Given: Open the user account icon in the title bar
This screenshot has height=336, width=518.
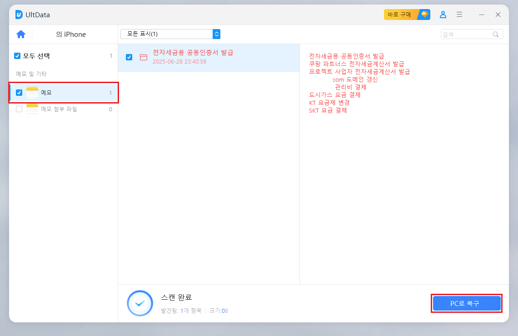Looking at the screenshot, I should [443, 14].
